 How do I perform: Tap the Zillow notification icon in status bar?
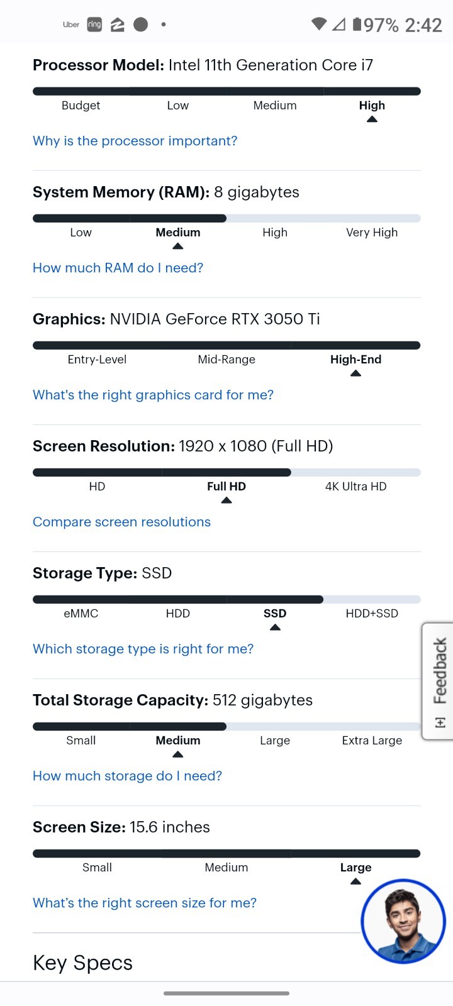click(x=118, y=25)
